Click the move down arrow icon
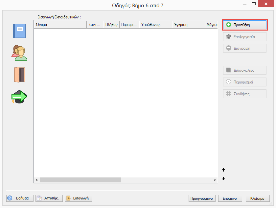Viewport: 276px width, 208px height. [x=223, y=178]
